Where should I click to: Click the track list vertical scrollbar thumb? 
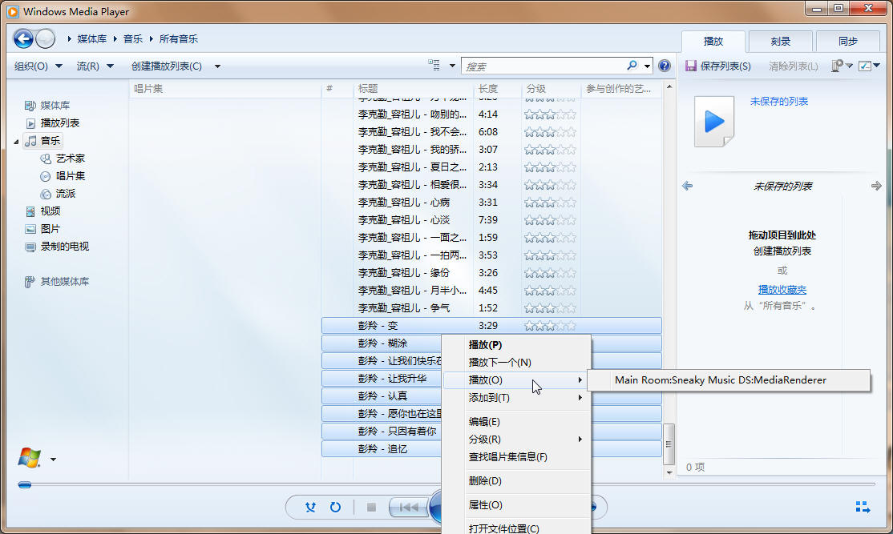pos(669,444)
